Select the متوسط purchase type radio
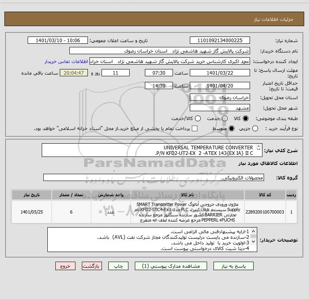This screenshot has height=299, width=309. coord(232,128)
